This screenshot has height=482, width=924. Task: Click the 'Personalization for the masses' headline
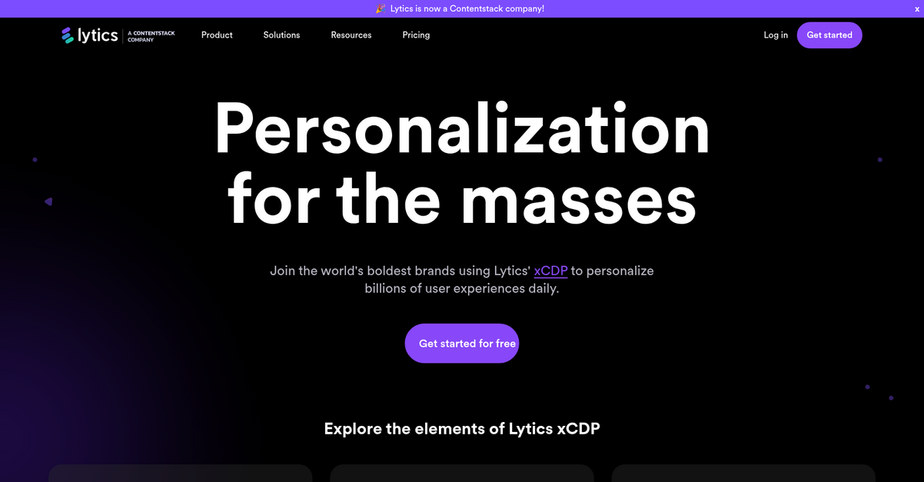click(x=462, y=163)
